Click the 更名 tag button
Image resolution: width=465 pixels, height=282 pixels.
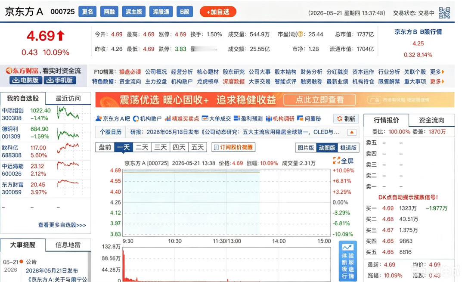point(87,12)
